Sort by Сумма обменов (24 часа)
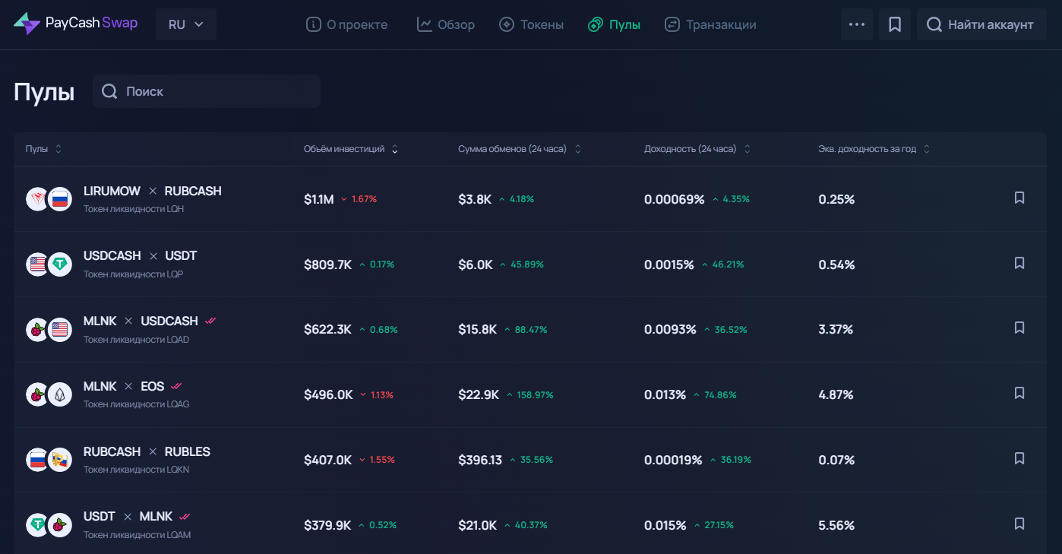This screenshot has height=554, width=1062. (x=520, y=149)
